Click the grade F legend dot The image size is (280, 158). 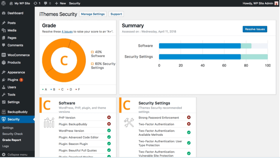tap(76, 89)
